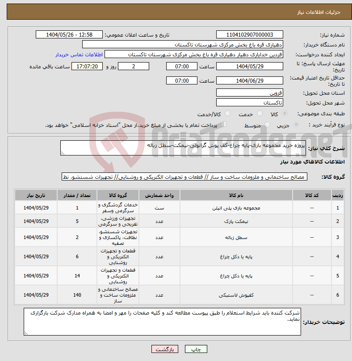This screenshot has height=361, width=352.
Task: Click the ایجاد کننده درخواست field
Action: 194,55
